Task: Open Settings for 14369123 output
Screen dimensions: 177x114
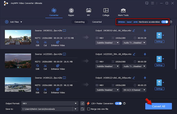Action: click(159, 89)
